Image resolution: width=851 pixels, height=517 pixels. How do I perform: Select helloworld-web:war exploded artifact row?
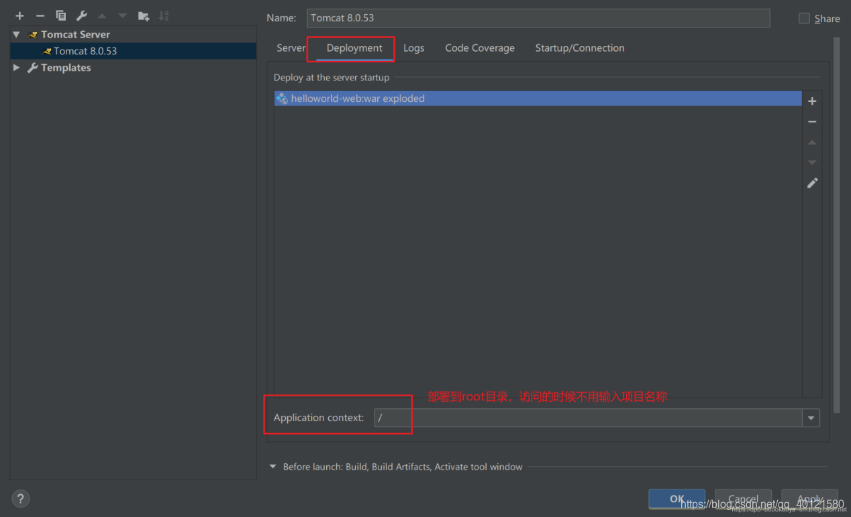click(x=538, y=99)
